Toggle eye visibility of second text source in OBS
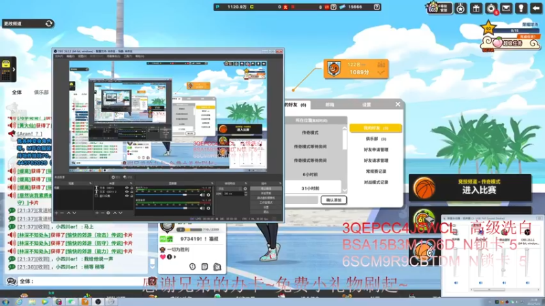 click(127, 192)
